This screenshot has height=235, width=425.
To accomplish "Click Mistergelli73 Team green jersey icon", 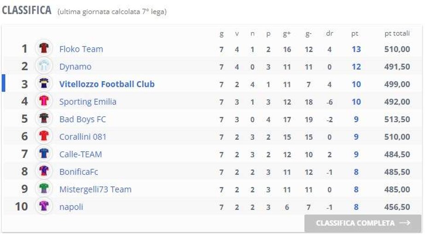I will pyautogui.click(x=44, y=189).
